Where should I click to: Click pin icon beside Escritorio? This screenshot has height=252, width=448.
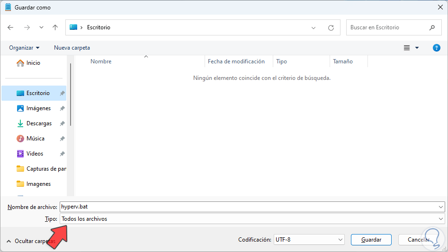[x=62, y=93]
